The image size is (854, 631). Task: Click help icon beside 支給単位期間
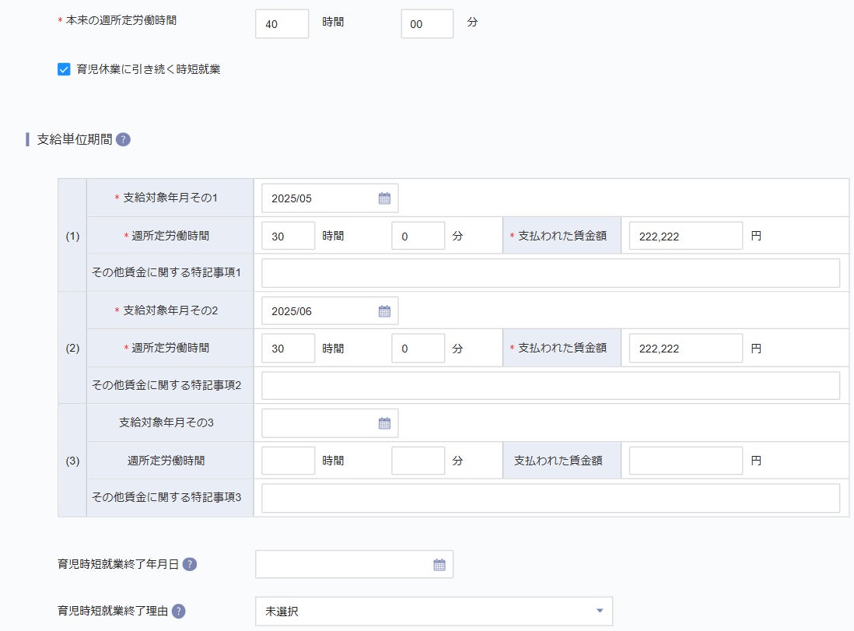(x=123, y=139)
